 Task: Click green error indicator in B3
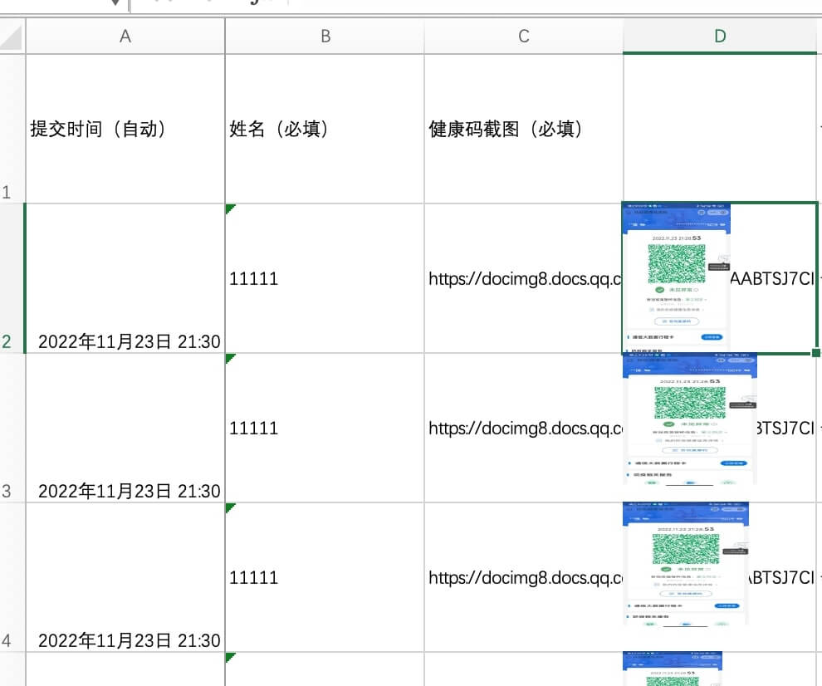pyautogui.click(x=230, y=358)
